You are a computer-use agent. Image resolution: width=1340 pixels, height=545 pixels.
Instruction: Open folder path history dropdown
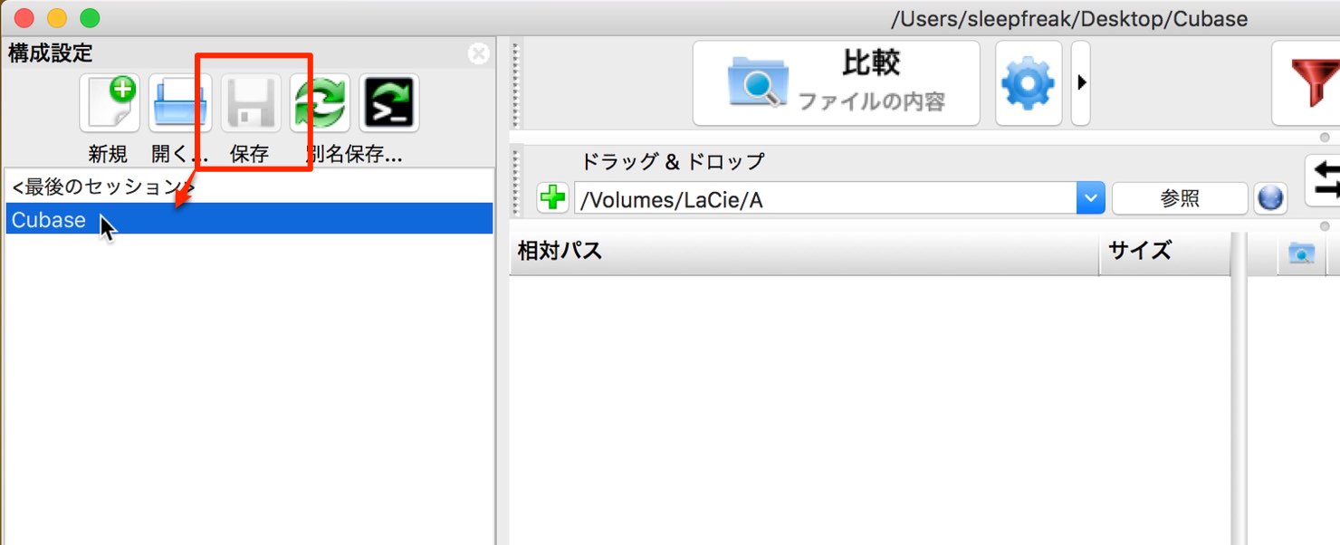(1090, 199)
